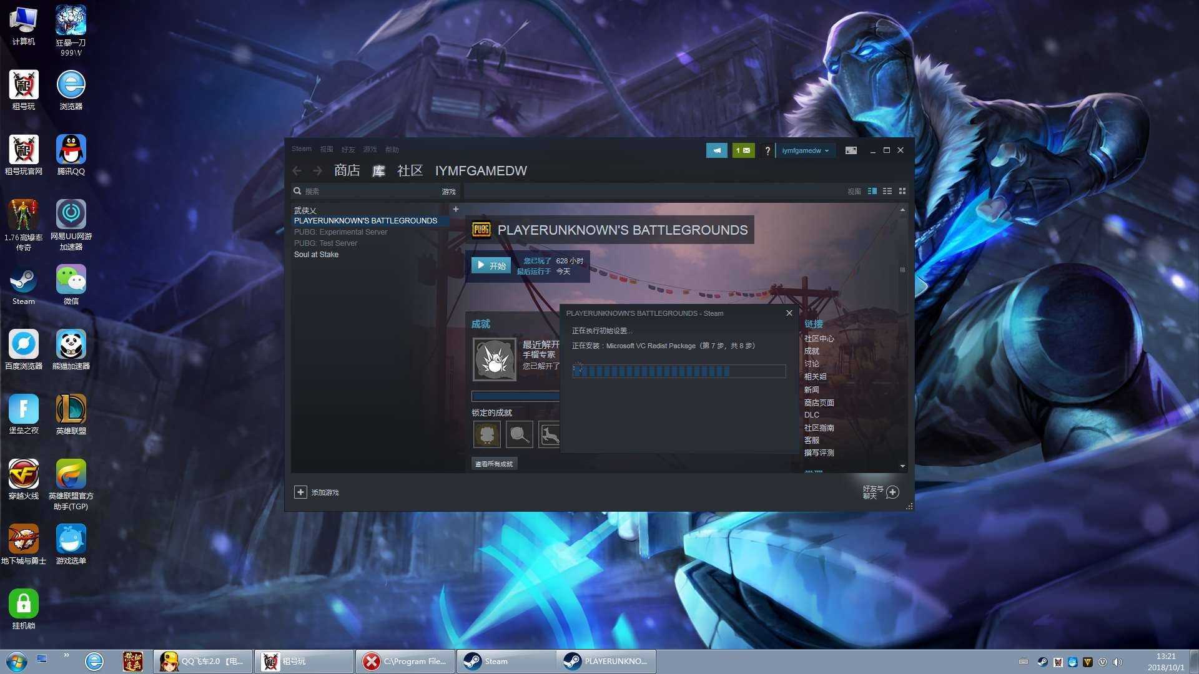
Task: Open the 社区中心 link
Action: [819, 338]
